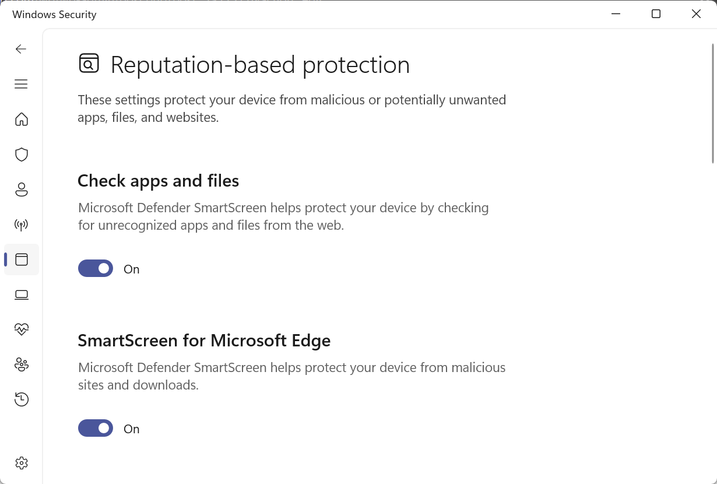717x484 pixels.
Task: Click the vertical scrollbar thumb
Action: click(x=712, y=103)
